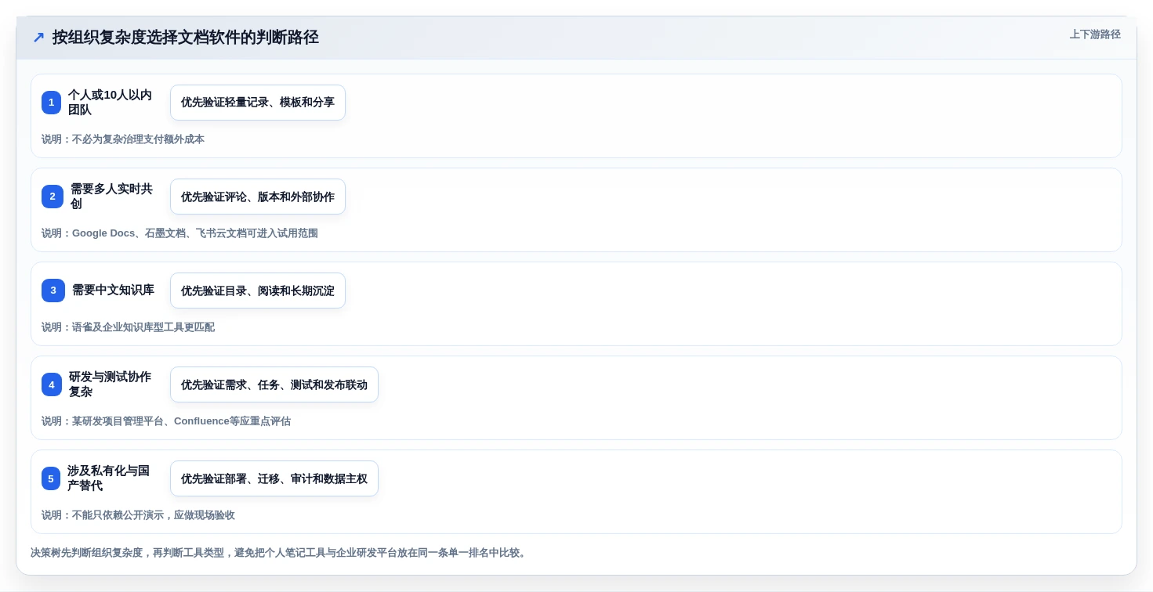The height and width of the screenshot is (592, 1153).
Task: Click the heading 涉及私有化与国产替代
Action: (109, 478)
